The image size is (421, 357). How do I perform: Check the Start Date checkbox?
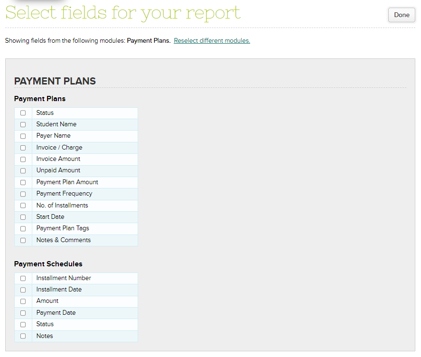point(23,217)
